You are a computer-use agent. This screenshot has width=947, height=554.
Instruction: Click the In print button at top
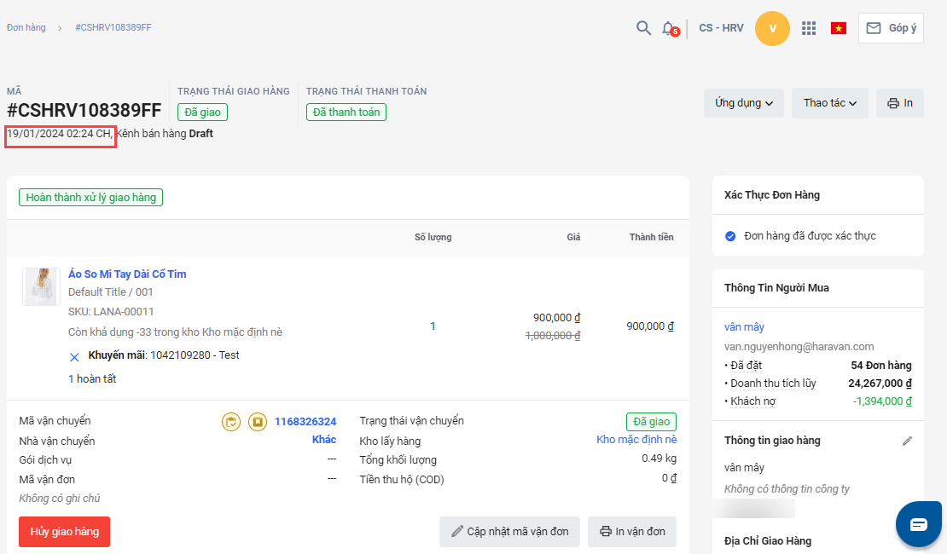click(899, 103)
